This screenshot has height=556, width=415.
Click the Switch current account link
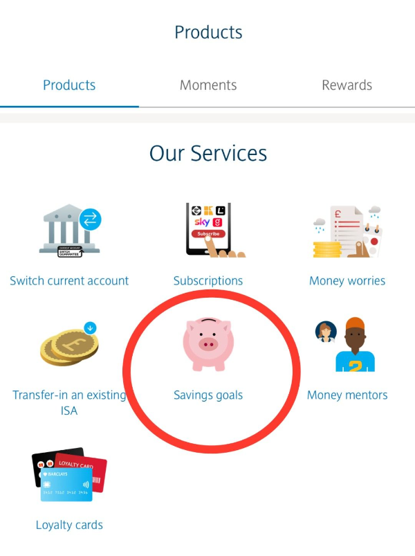pos(69,281)
